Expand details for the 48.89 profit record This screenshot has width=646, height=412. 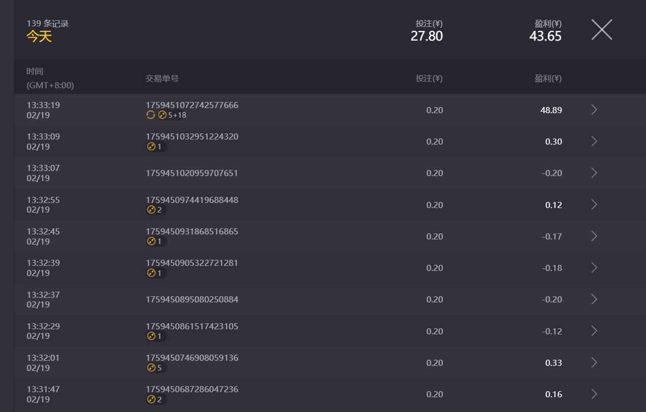(x=594, y=110)
